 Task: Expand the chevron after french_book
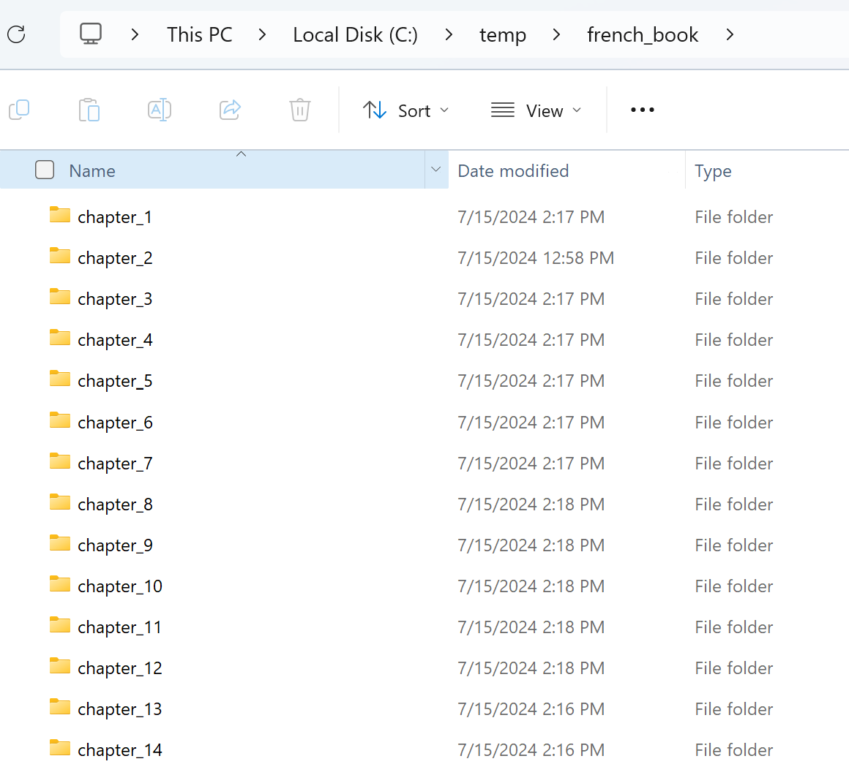click(730, 34)
